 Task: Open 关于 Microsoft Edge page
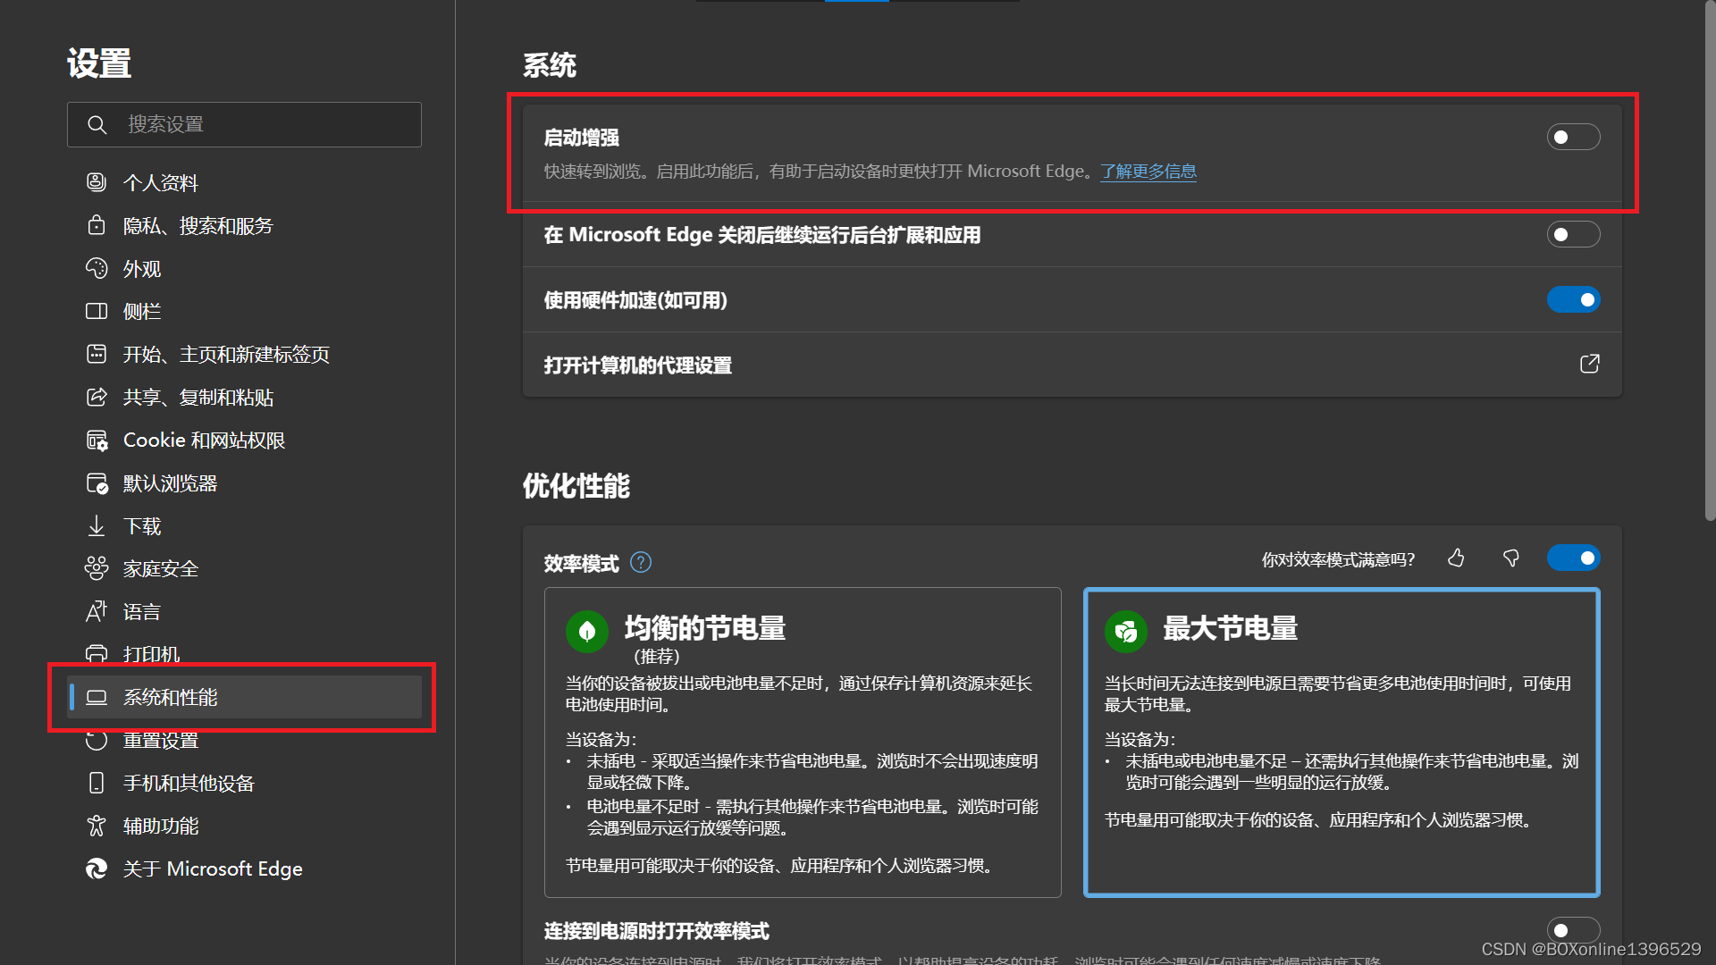(x=244, y=868)
